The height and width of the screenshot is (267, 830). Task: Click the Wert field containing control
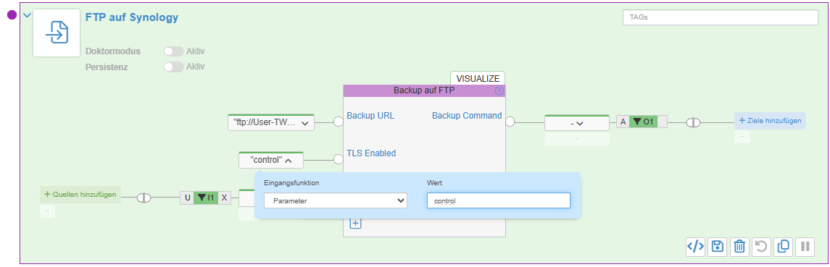[x=498, y=201]
